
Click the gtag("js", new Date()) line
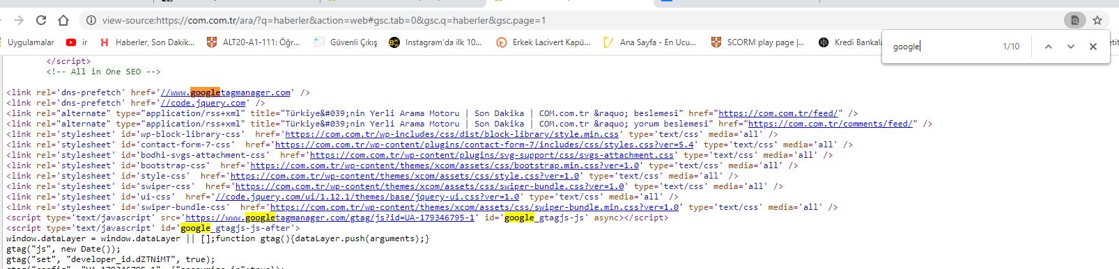coord(63,249)
